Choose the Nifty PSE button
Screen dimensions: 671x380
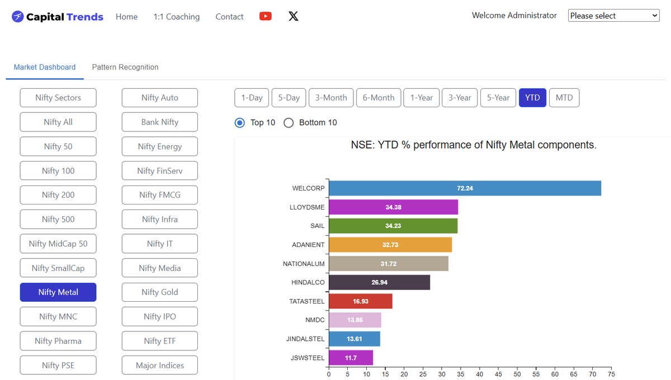pos(58,365)
